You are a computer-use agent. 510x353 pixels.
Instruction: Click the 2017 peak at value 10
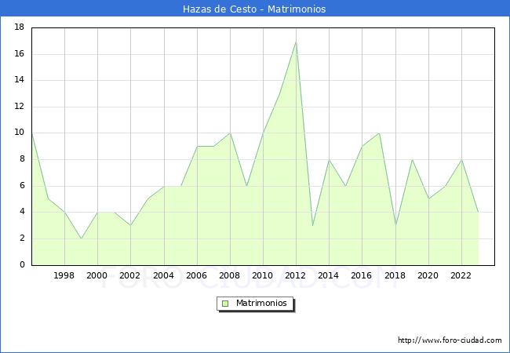click(379, 133)
